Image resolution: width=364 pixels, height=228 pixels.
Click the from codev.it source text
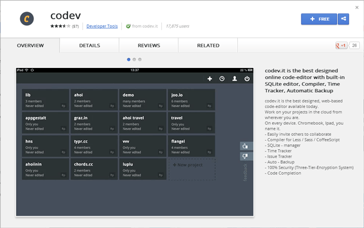click(145, 26)
